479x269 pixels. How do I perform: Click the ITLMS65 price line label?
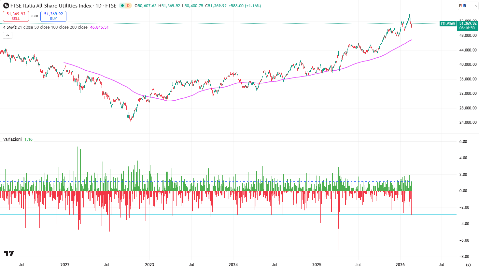(x=448, y=24)
